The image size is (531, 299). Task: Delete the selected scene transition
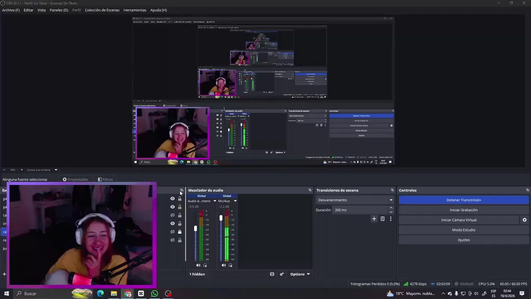(x=382, y=219)
